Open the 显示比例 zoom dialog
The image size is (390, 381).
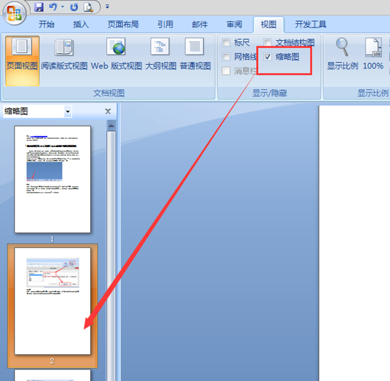point(342,55)
